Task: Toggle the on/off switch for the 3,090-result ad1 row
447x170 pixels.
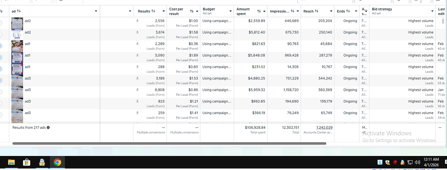Action: (1, 57)
